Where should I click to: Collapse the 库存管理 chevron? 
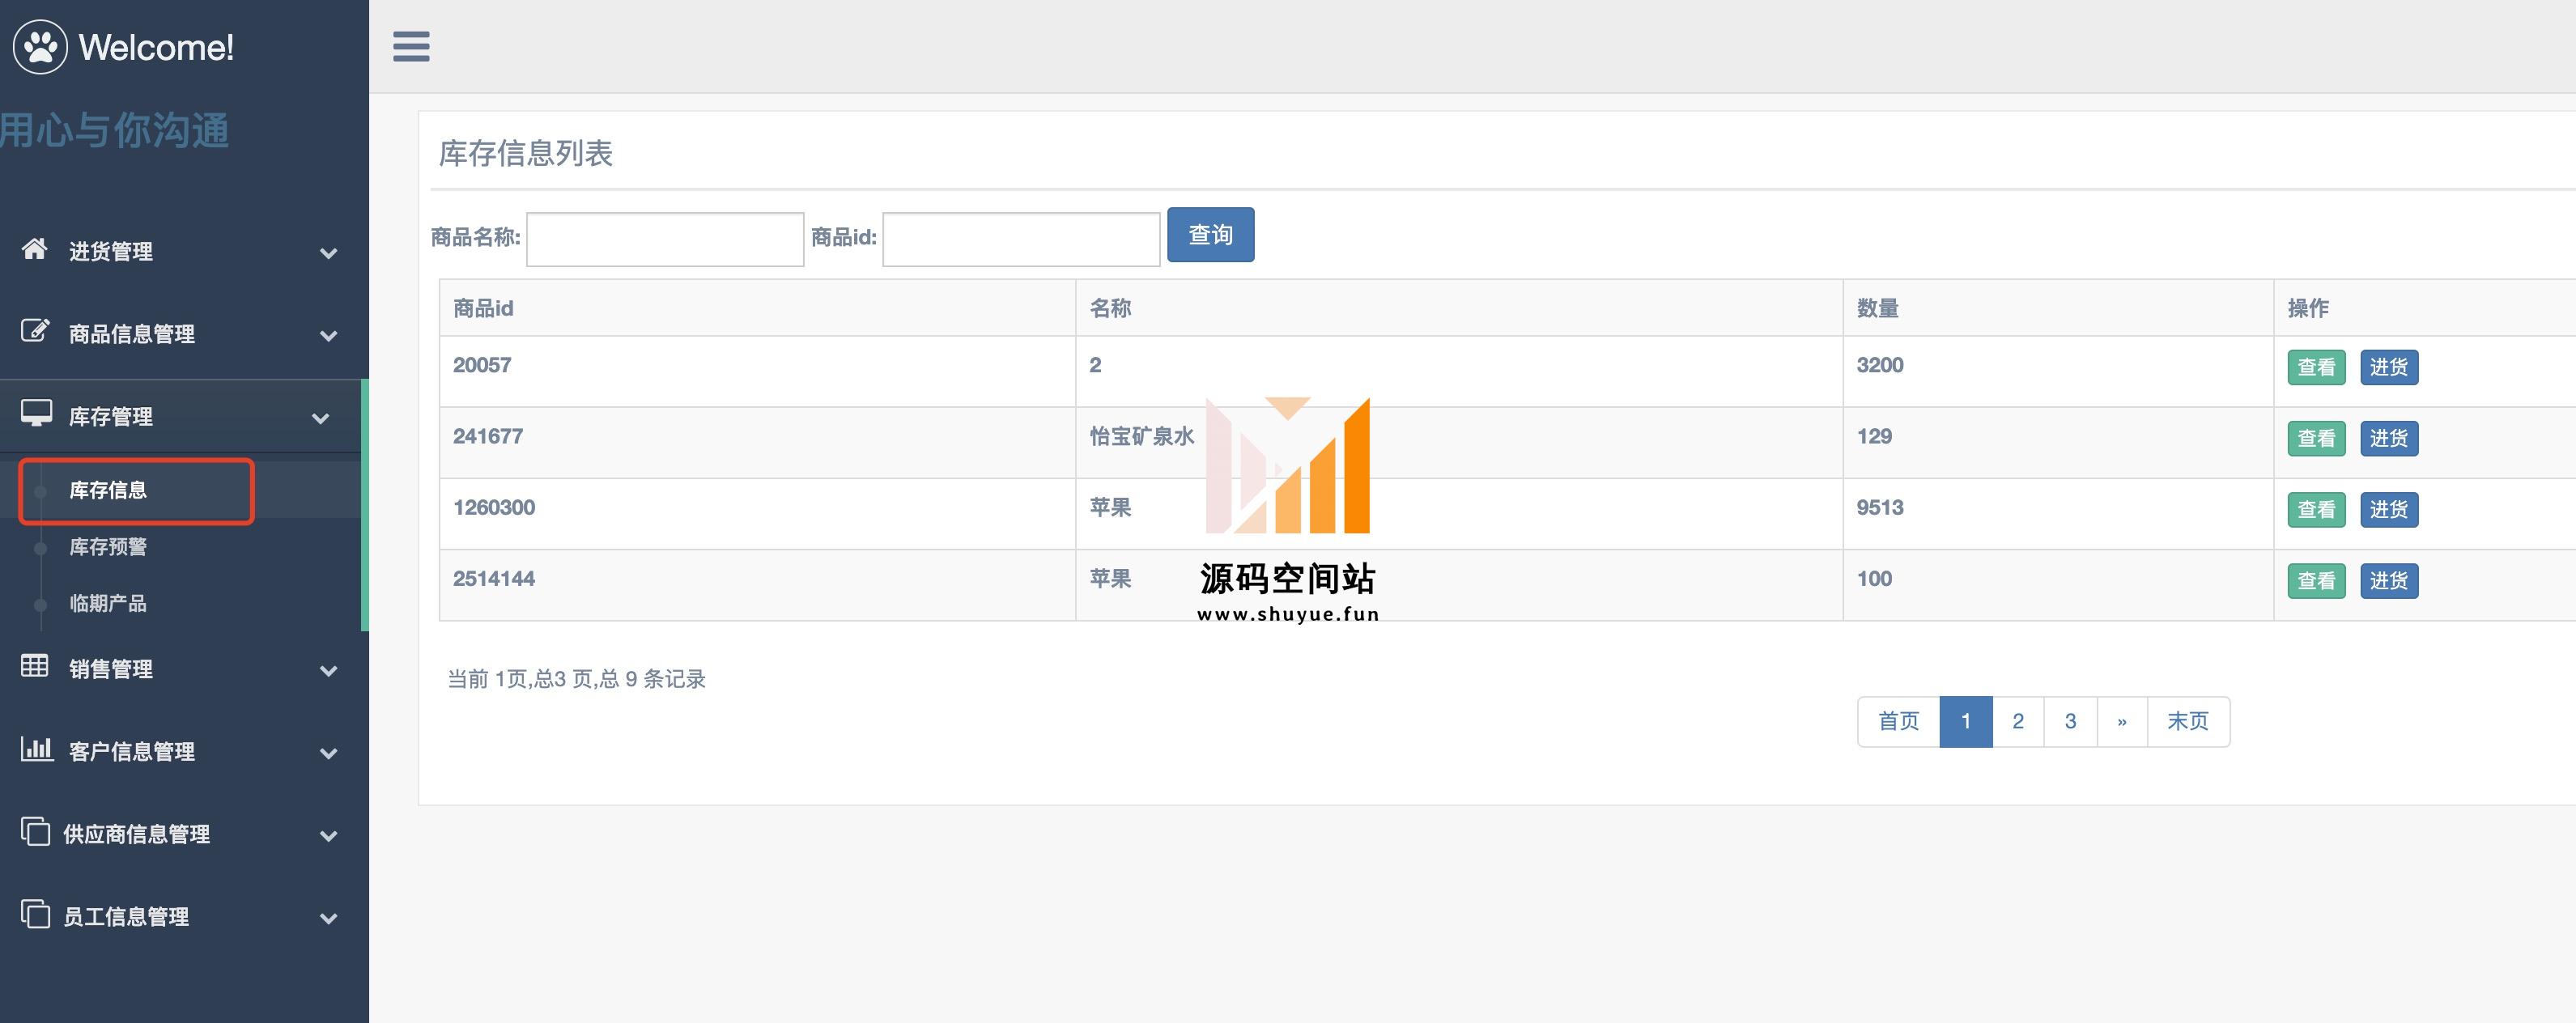[320, 418]
